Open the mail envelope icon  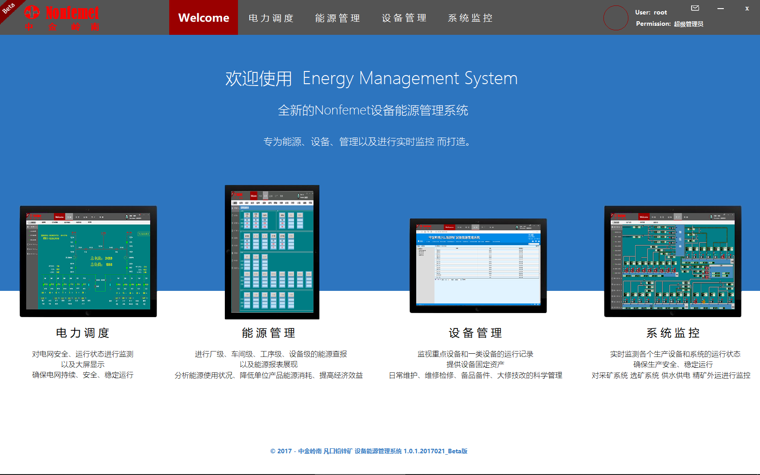click(x=695, y=8)
